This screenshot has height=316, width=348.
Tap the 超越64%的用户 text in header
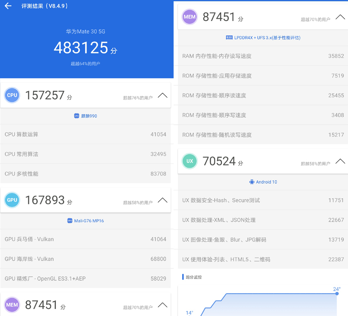tap(85, 64)
